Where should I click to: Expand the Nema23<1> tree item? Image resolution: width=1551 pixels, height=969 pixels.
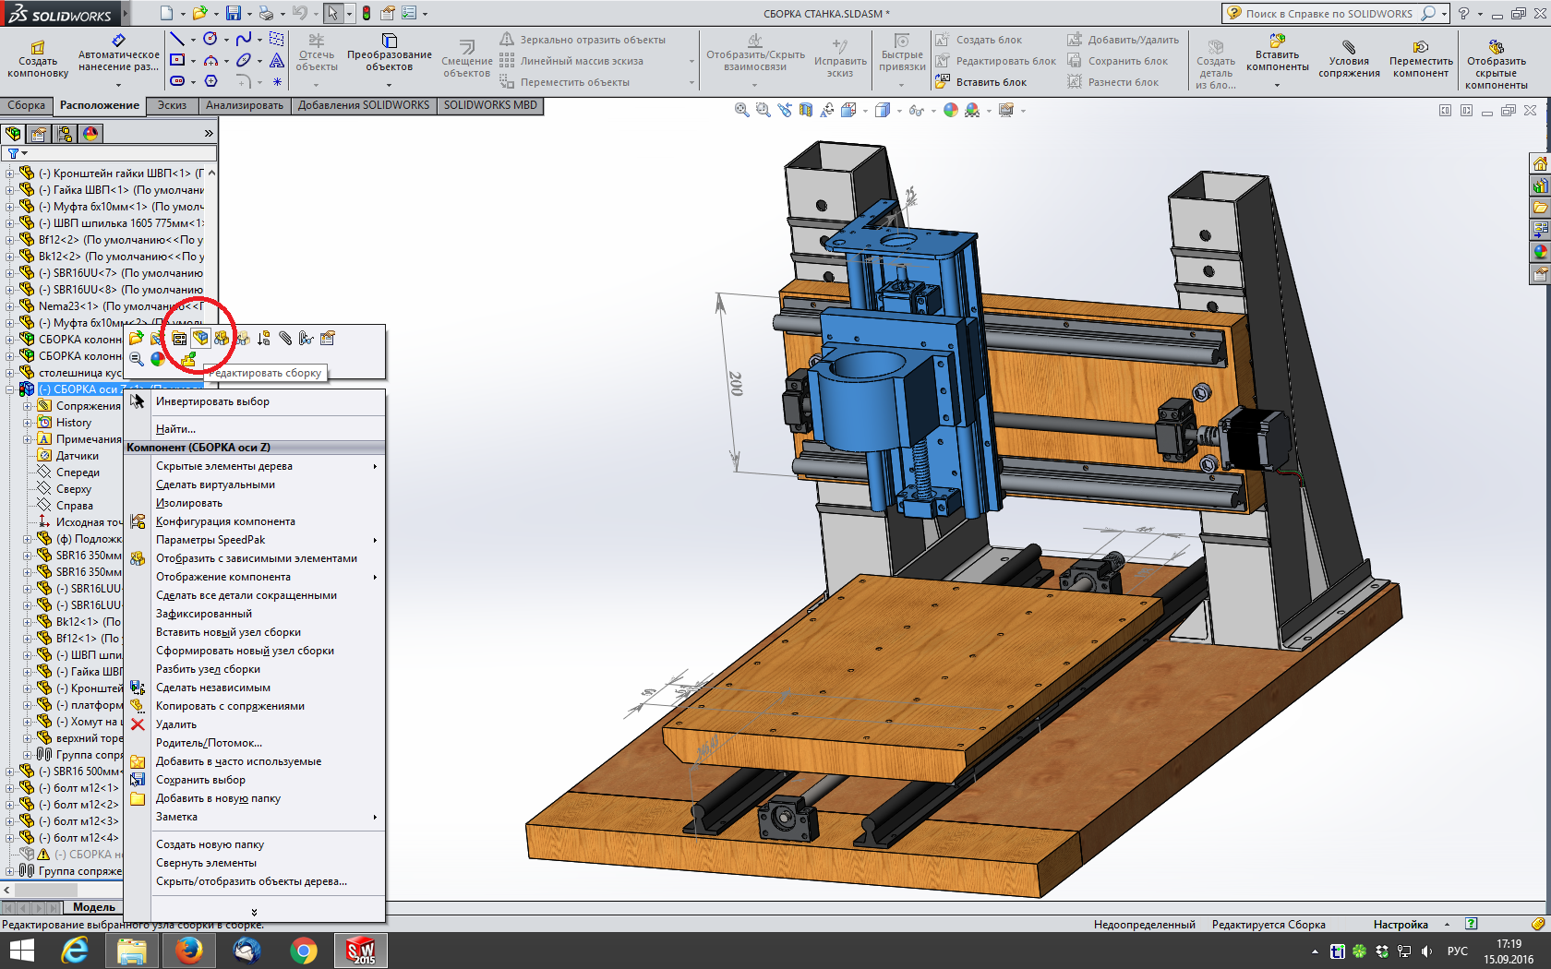point(10,306)
